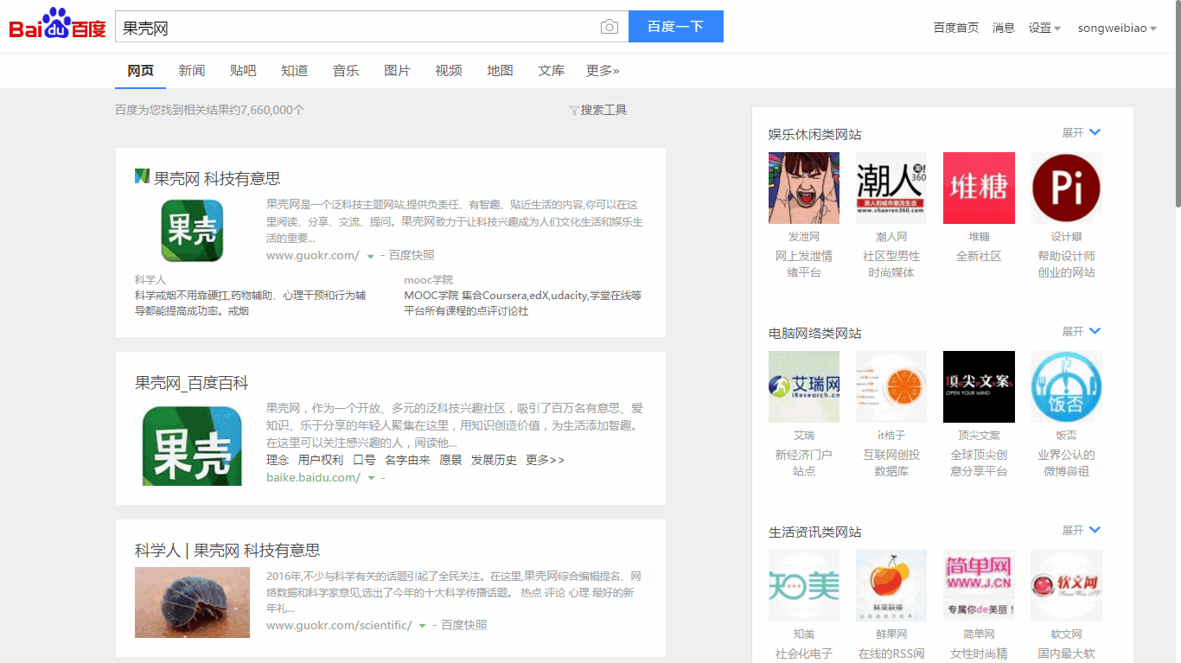Open 发展历史 Baike section link
The height and width of the screenshot is (663, 1181).
click(494, 460)
